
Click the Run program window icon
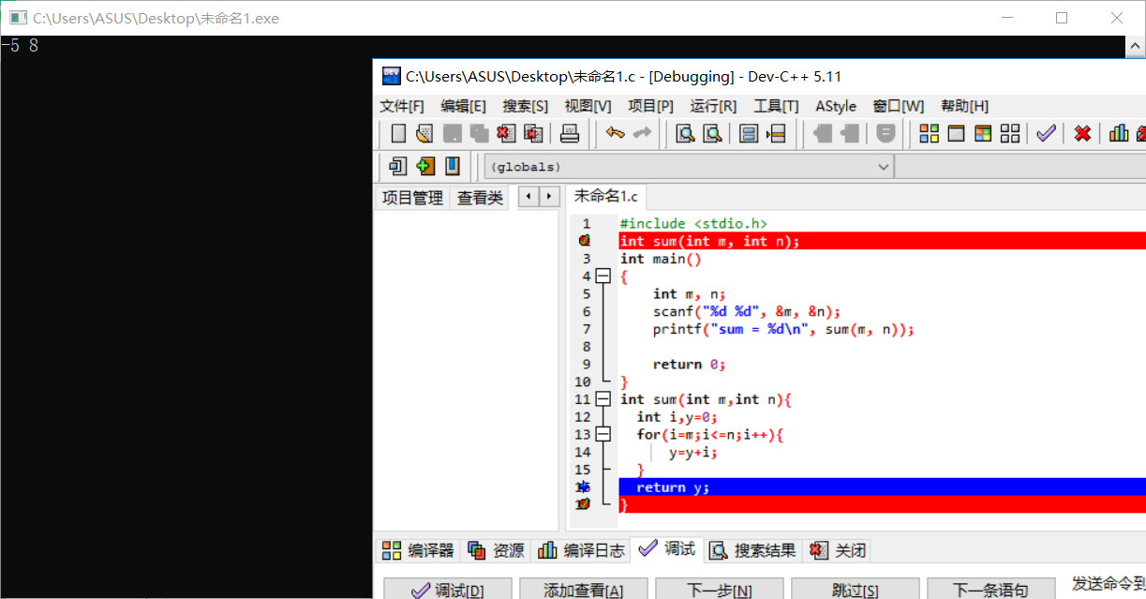[x=956, y=133]
